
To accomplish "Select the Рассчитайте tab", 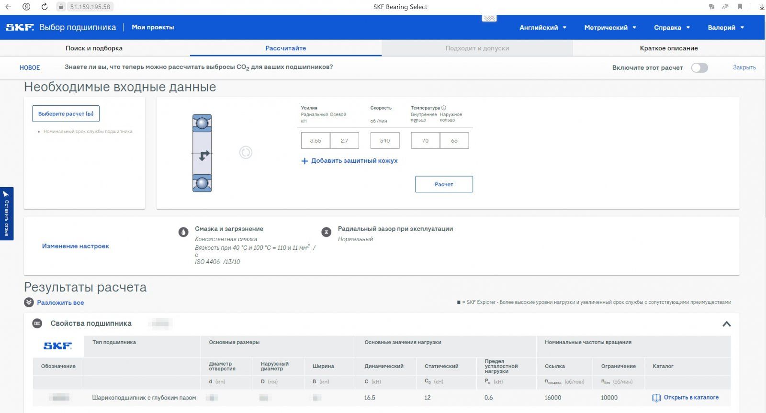I will coord(286,48).
